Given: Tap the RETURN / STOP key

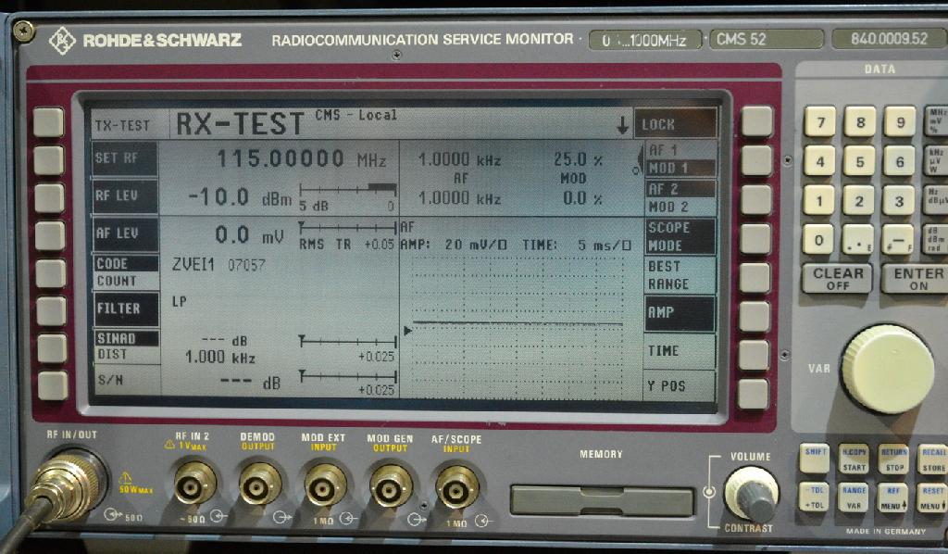Looking at the screenshot, I should click(893, 460).
